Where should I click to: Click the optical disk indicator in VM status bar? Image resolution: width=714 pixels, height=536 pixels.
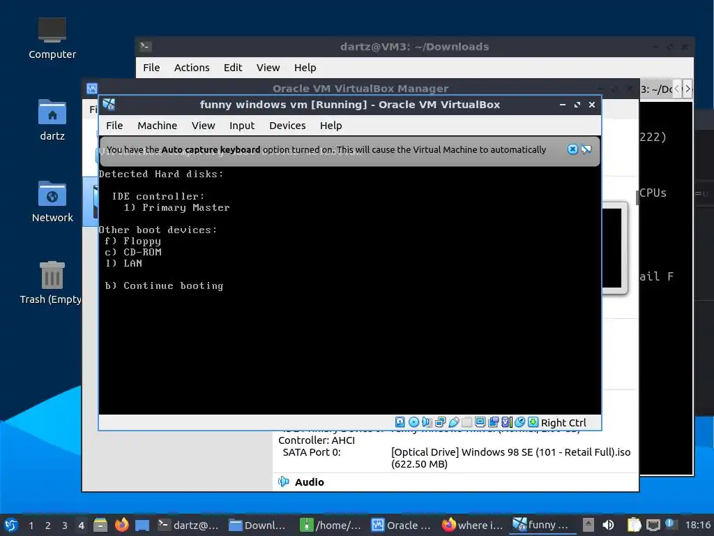tap(414, 422)
